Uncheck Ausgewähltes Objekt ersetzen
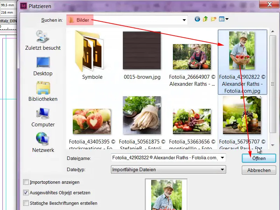Image resolution: width=280 pixels, height=210 pixels. click(x=26, y=193)
